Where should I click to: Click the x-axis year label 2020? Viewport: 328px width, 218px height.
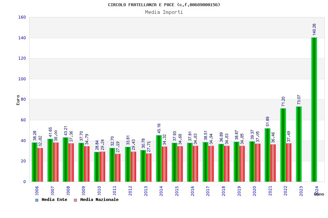(254, 191)
